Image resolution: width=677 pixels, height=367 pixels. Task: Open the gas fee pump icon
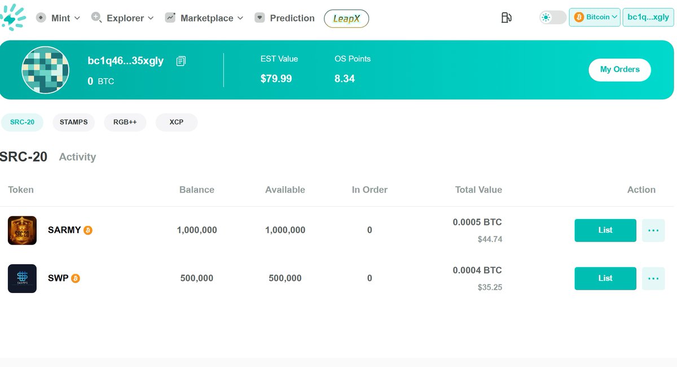(x=506, y=18)
